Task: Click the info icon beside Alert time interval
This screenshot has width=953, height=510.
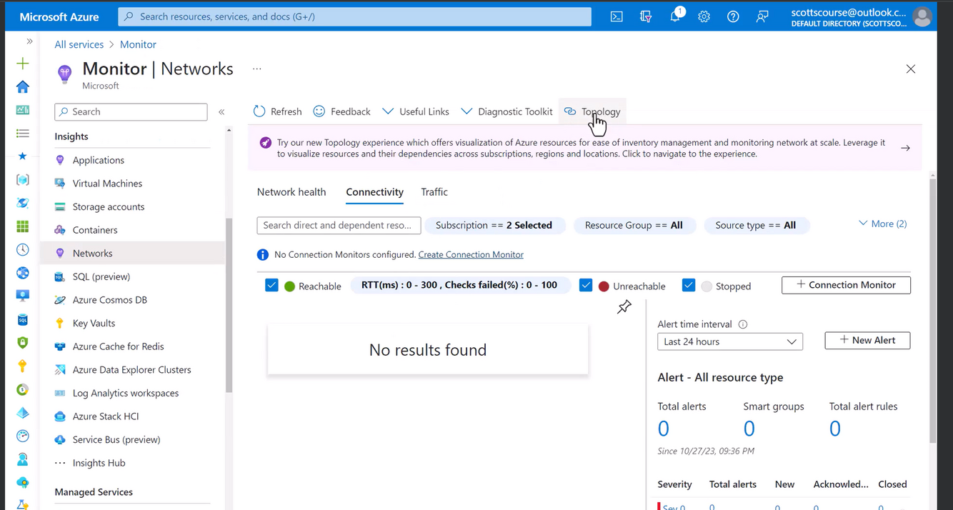Action: tap(743, 324)
